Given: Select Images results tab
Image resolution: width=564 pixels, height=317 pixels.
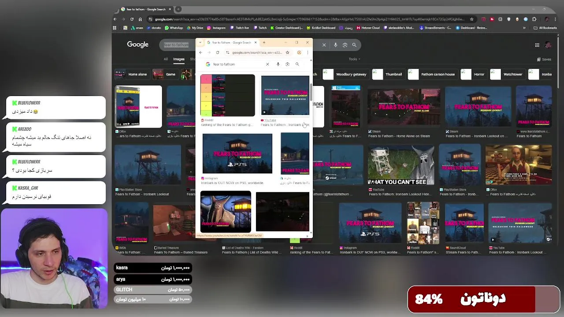Looking at the screenshot, I should pyautogui.click(x=178, y=59).
